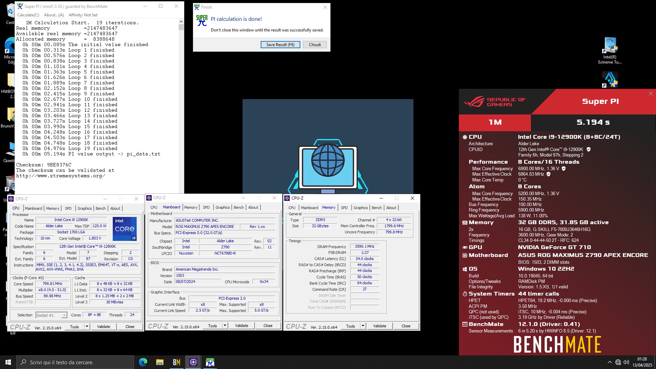Click the BenchMate section icon
This screenshot has height=369, width=656.
click(465, 324)
